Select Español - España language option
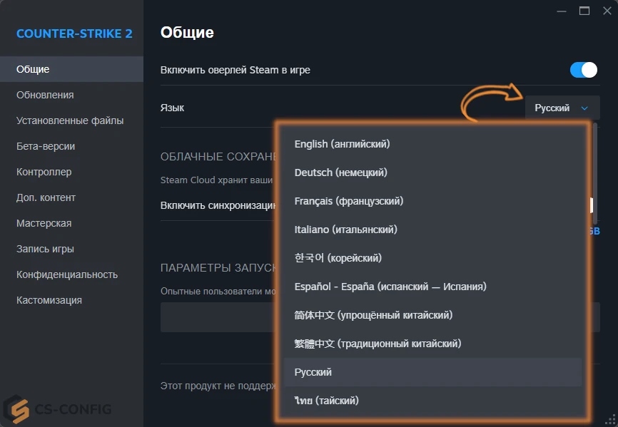Viewport: 618px width, 427px height. [x=390, y=286]
